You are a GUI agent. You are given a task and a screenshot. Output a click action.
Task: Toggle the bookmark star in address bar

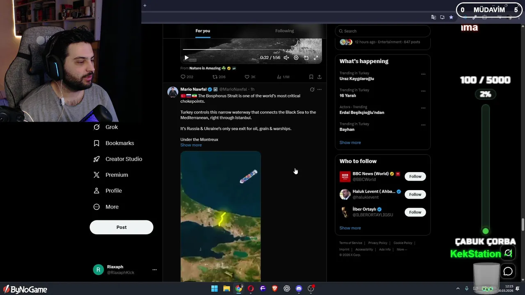point(451,17)
